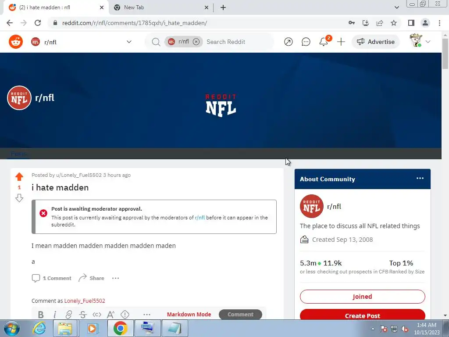The image size is (449, 337).
Task: Click the Share arrow on the post
Action: click(x=91, y=278)
